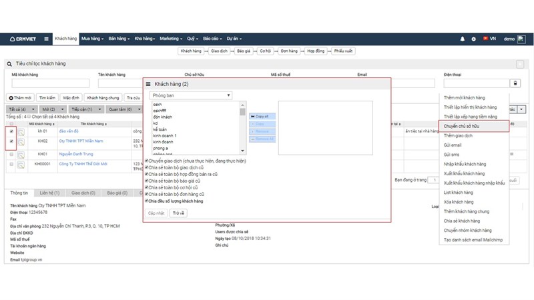This screenshot has width=534, height=300.
Task: Check the Nguyễn Danh Trung row checkbox
Action: coord(11,154)
